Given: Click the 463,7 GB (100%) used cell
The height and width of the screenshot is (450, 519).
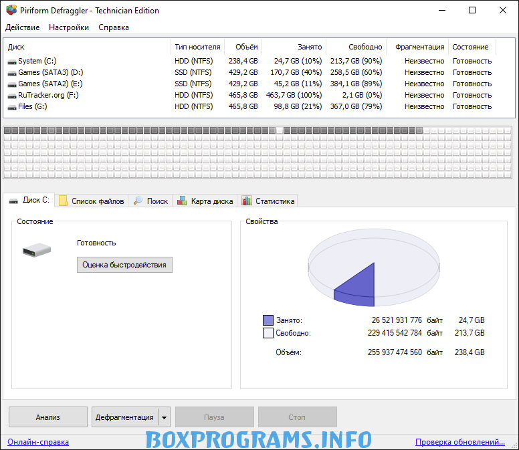Looking at the screenshot, I should tap(294, 96).
